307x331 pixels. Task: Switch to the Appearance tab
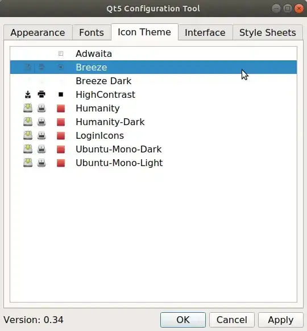[x=38, y=32]
